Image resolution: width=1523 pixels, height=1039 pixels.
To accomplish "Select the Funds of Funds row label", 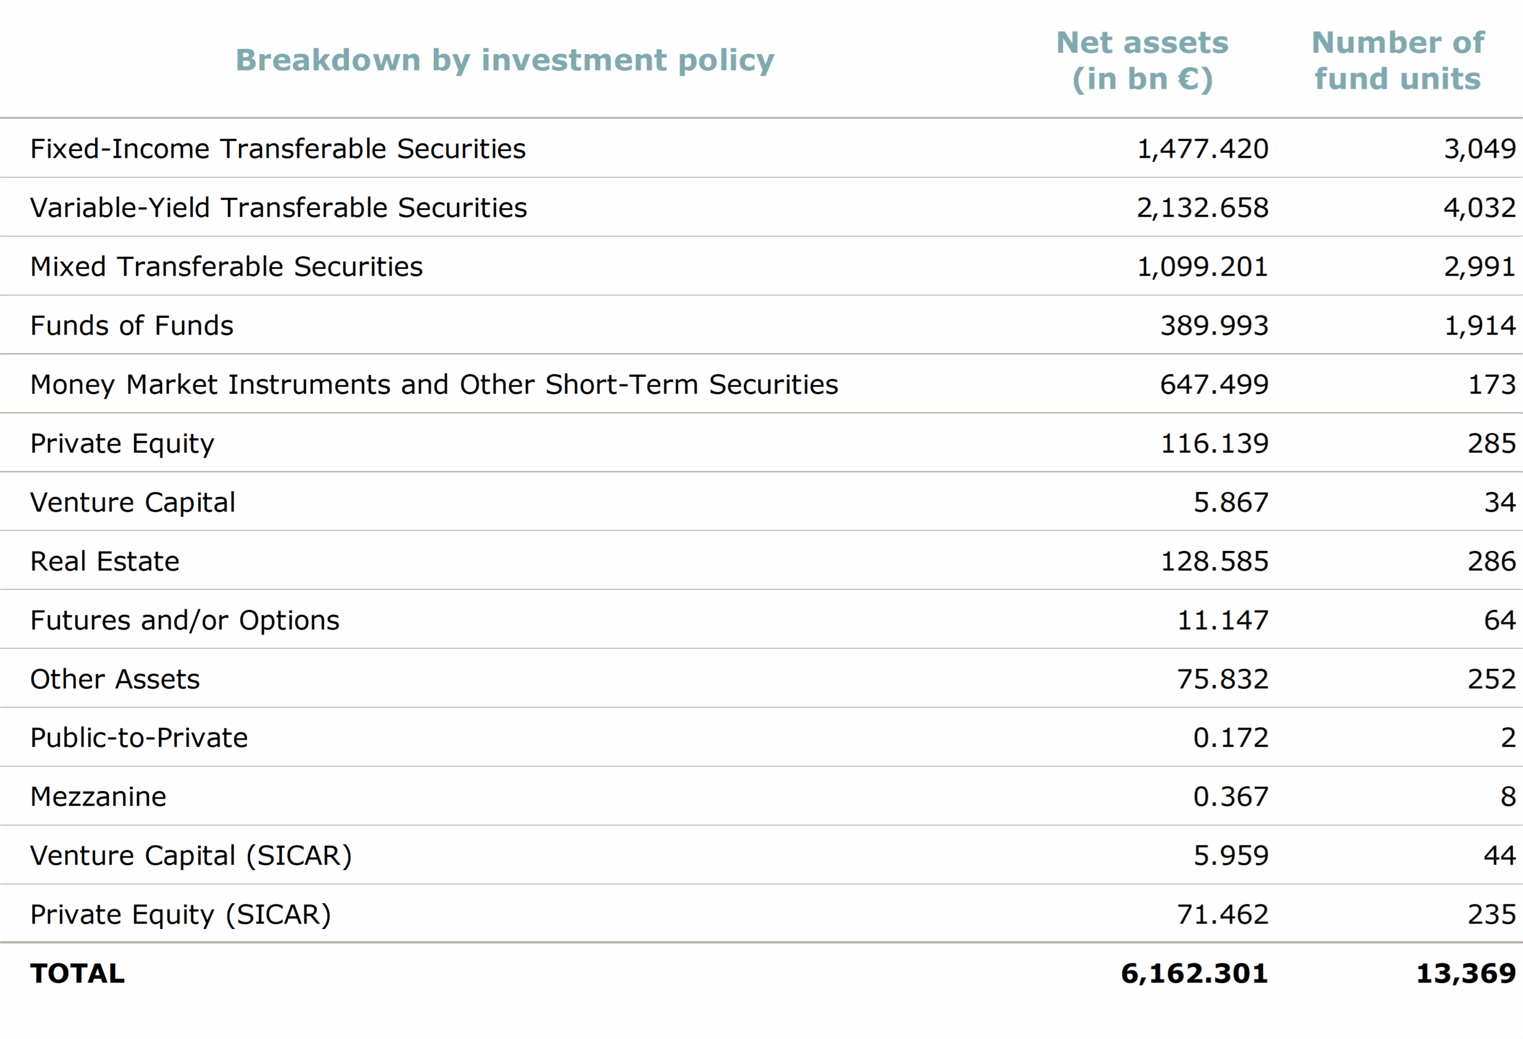I will (131, 326).
